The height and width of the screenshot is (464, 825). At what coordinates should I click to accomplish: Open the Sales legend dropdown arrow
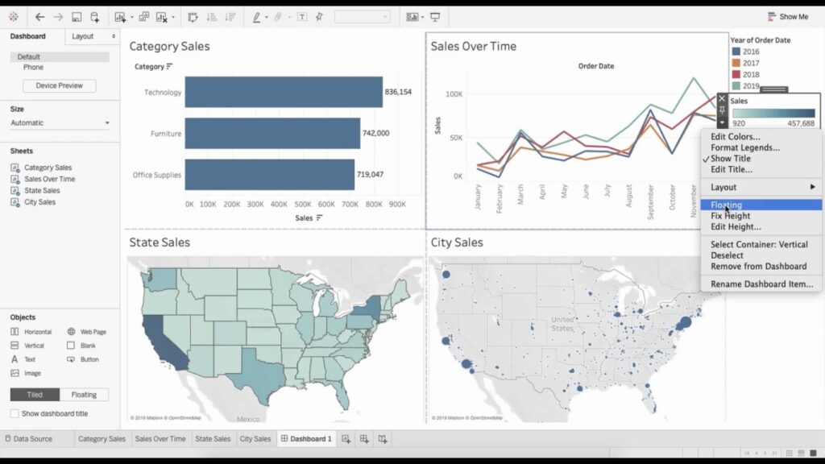[x=721, y=123]
